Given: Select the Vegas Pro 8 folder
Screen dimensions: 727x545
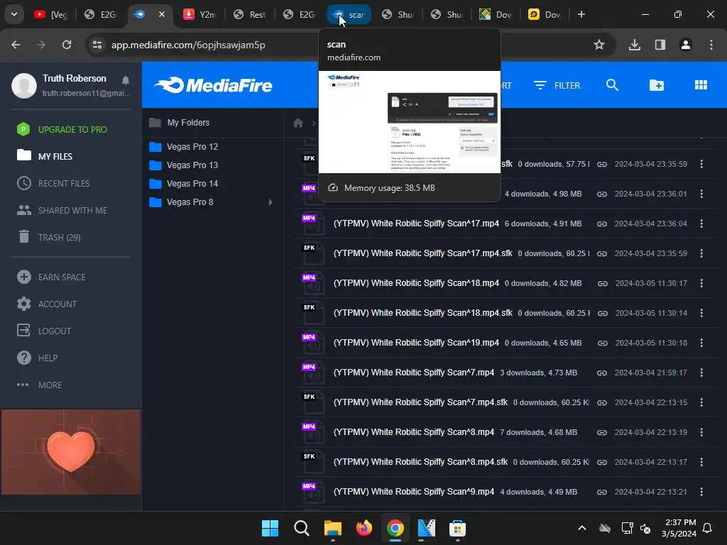Looking at the screenshot, I should (181, 202).
